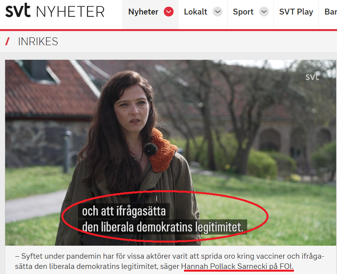Expand the Nyheter red chevron dropdown

coord(169,11)
